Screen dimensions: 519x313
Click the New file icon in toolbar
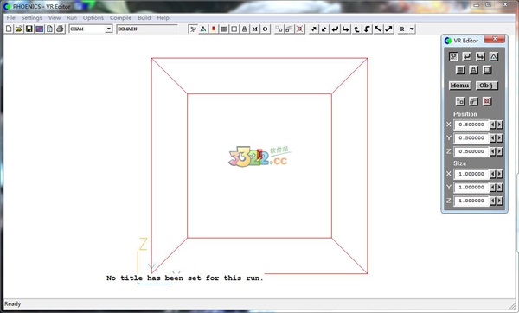click(9, 29)
